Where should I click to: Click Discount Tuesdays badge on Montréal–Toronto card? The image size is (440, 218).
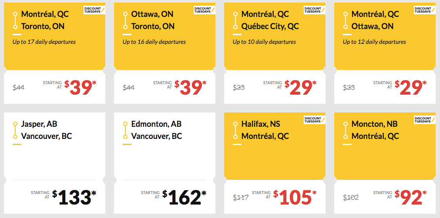point(94,10)
